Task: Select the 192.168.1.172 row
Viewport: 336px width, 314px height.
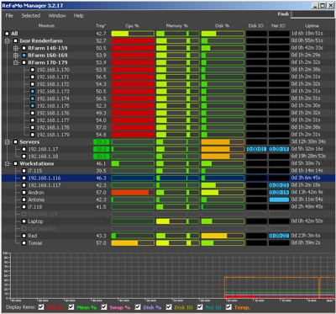Action: pyautogui.click(x=168, y=84)
